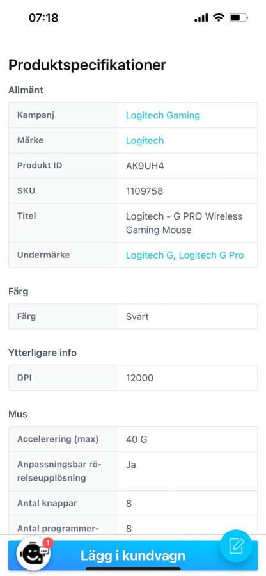Open the Logitech brand link
266x576 pixels.
[x=145, y=141]
